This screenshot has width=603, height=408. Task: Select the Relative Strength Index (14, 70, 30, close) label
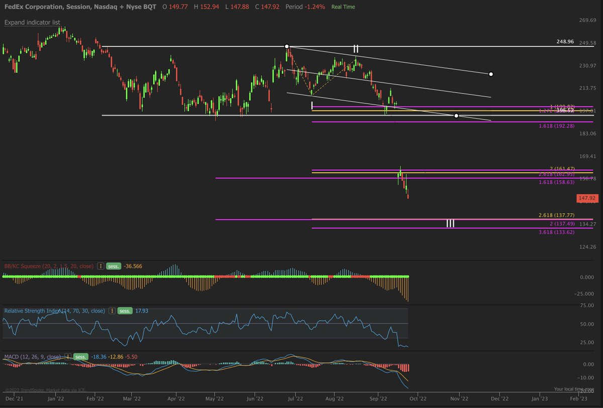click(x=55, y=311)
